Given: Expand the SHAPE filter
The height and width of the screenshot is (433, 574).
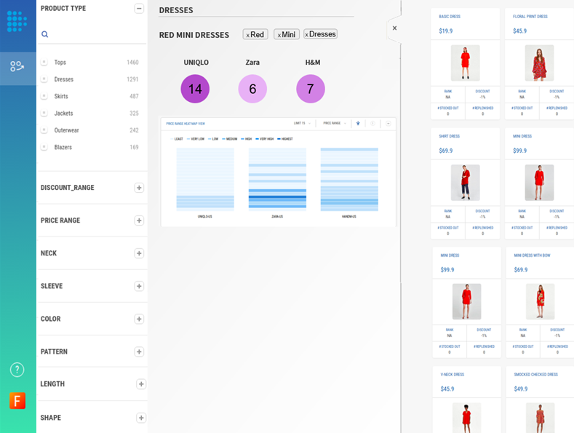Looking at the screenshot, I should 141,418.
